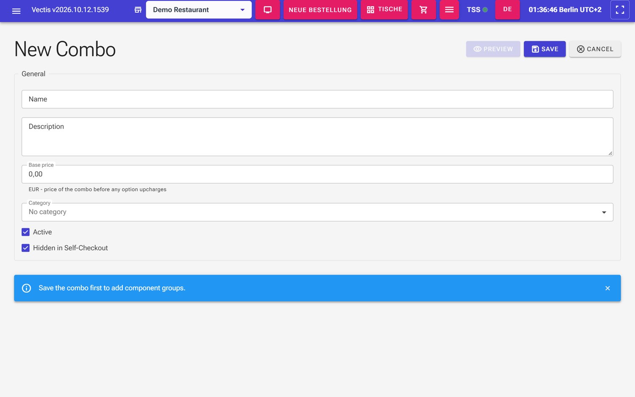
Task: Click the store icon beside restaurant selector
Action: pyautogui.click(x=138, y=10)
